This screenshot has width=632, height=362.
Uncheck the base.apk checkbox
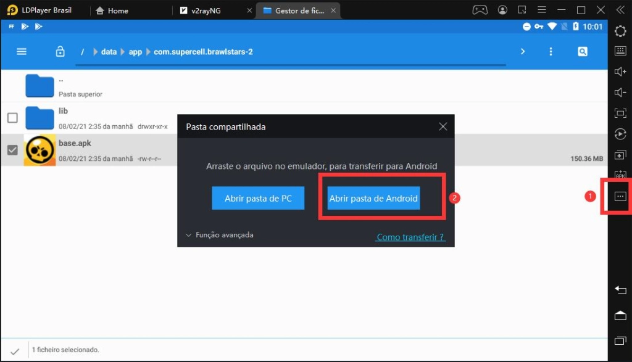point(12,150)
